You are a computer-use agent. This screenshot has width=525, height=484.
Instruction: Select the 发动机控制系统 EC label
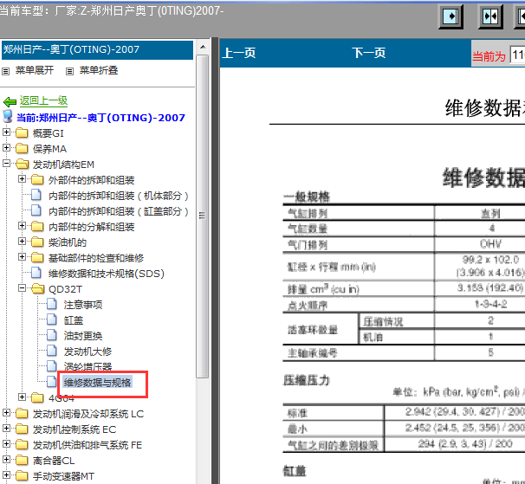75,429
